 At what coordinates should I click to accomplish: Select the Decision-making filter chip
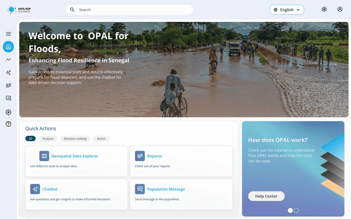(75, 139)
